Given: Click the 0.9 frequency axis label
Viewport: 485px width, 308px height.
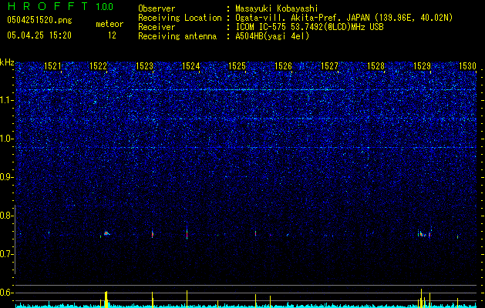Looking at the screenshot, I should [x=7, y=177].
